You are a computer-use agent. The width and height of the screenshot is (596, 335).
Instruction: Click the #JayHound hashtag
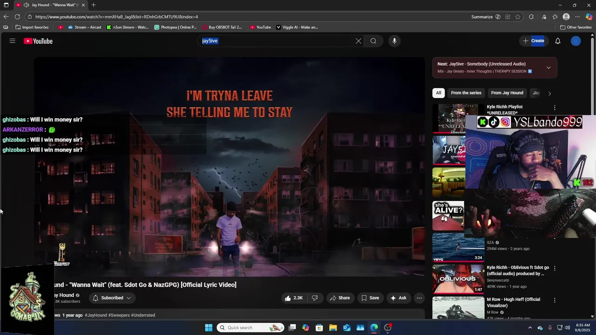[x=95, y=315]
